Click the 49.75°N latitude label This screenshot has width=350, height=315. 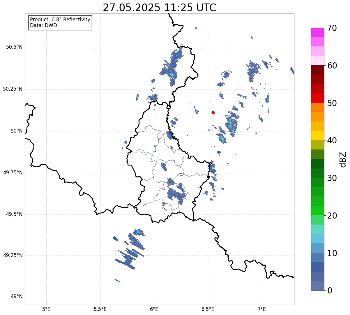tap(13, 173)
